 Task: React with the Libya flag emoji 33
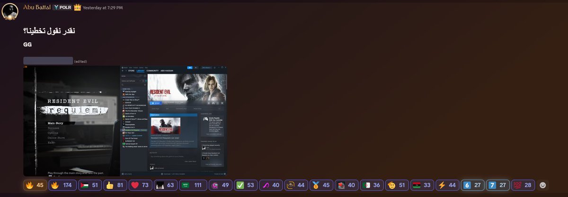pos(422,185)
